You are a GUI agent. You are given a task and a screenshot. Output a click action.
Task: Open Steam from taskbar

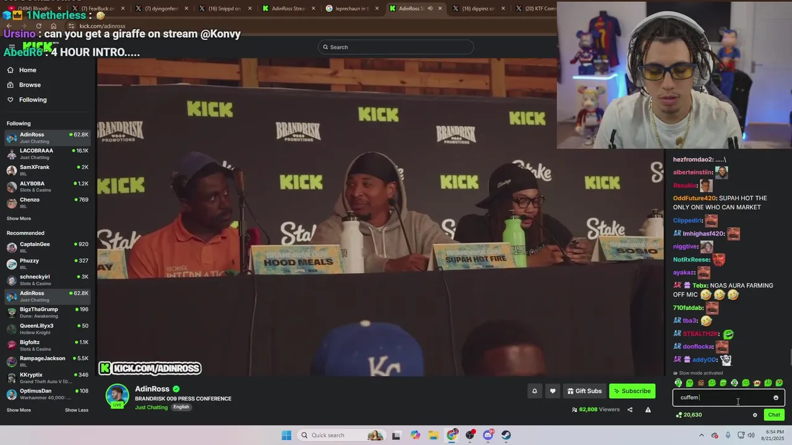point(506,435)
